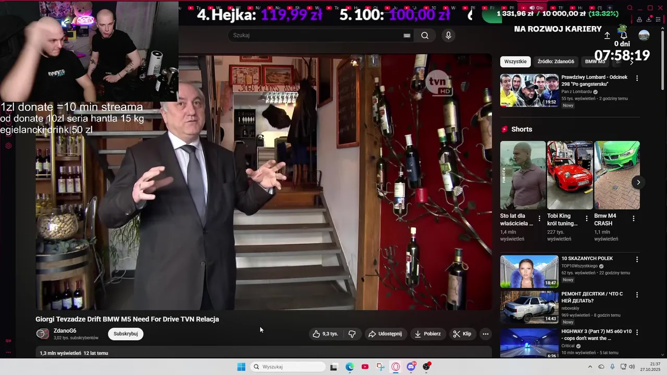Open a new browser tab with plus
This screenshot has height=375, width=667.
coord(610,8)
